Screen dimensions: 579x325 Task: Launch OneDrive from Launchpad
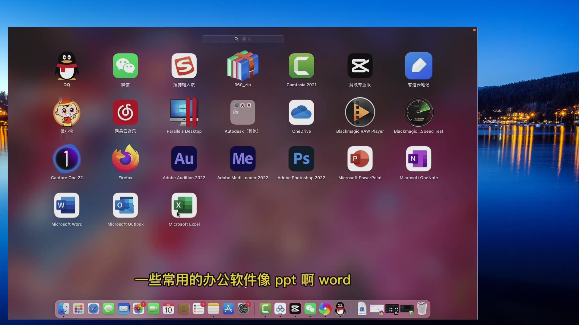coord(301,112)
